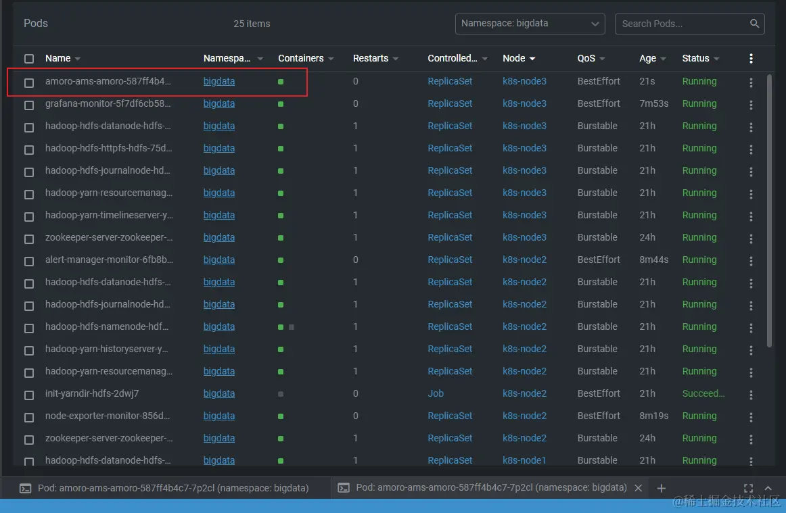Open actions menu for hadoop-hdfs-journalnode k8s-node3 row
Screen dimensions: 786x513
(751, 172)
